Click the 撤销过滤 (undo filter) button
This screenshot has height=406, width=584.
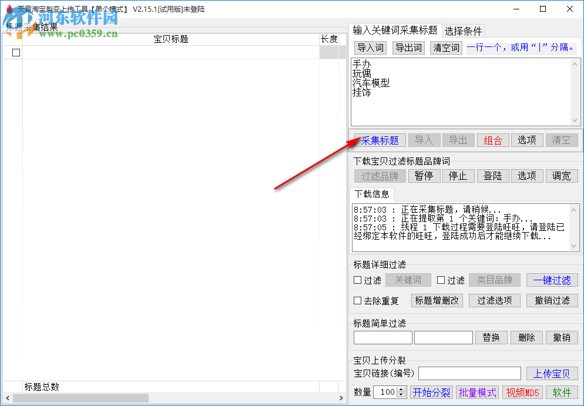(x=552, y=300)
